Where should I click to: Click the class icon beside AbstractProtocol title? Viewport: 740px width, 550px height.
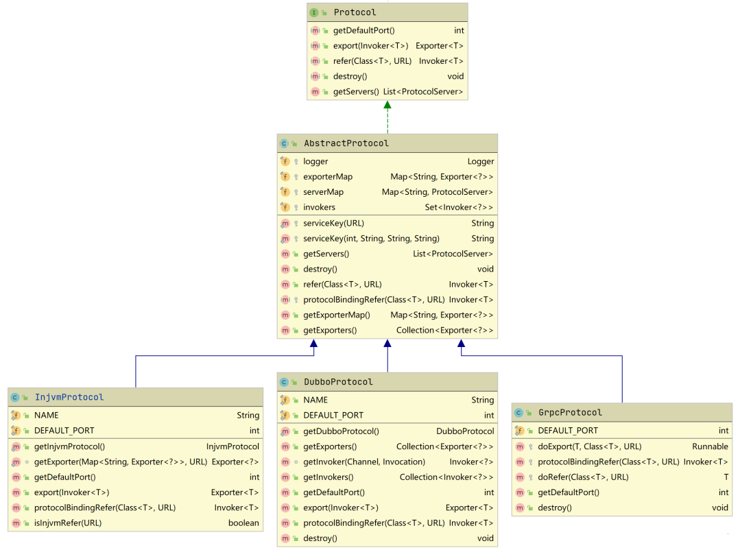click(284, 143)
